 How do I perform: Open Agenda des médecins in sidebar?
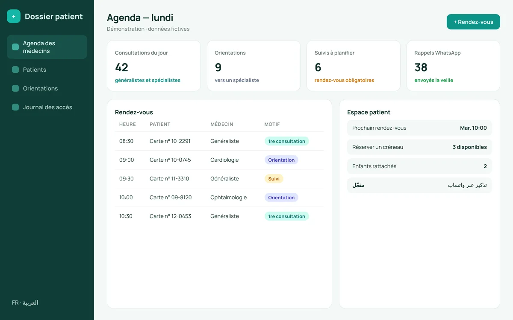[47, 47]
